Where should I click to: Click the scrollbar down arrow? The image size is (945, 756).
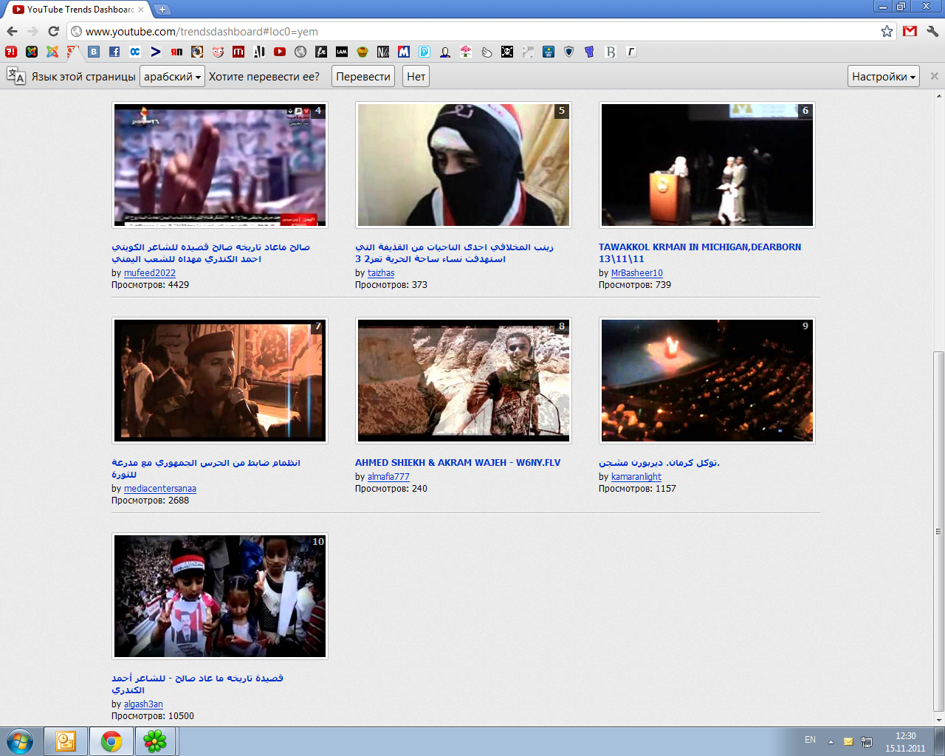[x=938, y=720]
